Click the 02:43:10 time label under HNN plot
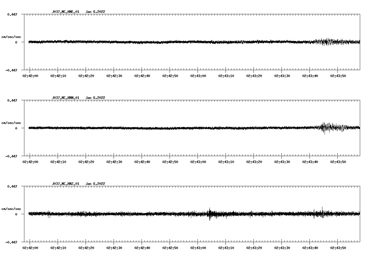This screenshot has height=258, width=380. (226, 162)
